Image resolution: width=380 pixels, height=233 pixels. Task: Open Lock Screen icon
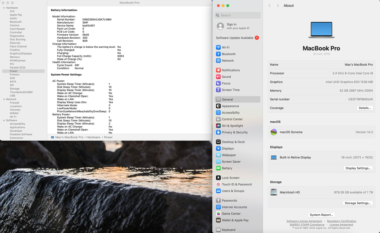(218, 178)
